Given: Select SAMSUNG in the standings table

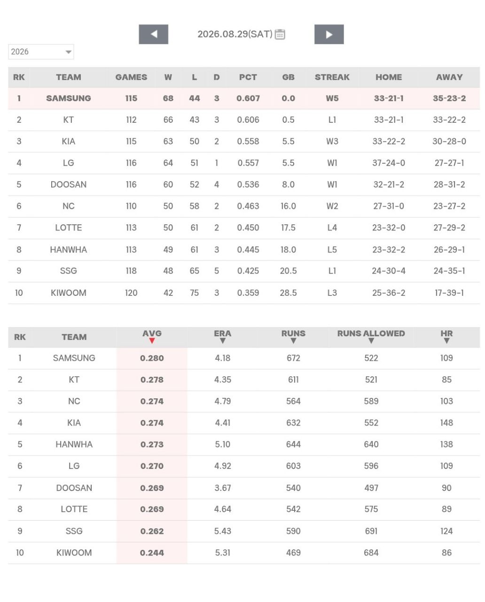Looking at the screenshot, I should pyautogui.click(x=69, y=98).
